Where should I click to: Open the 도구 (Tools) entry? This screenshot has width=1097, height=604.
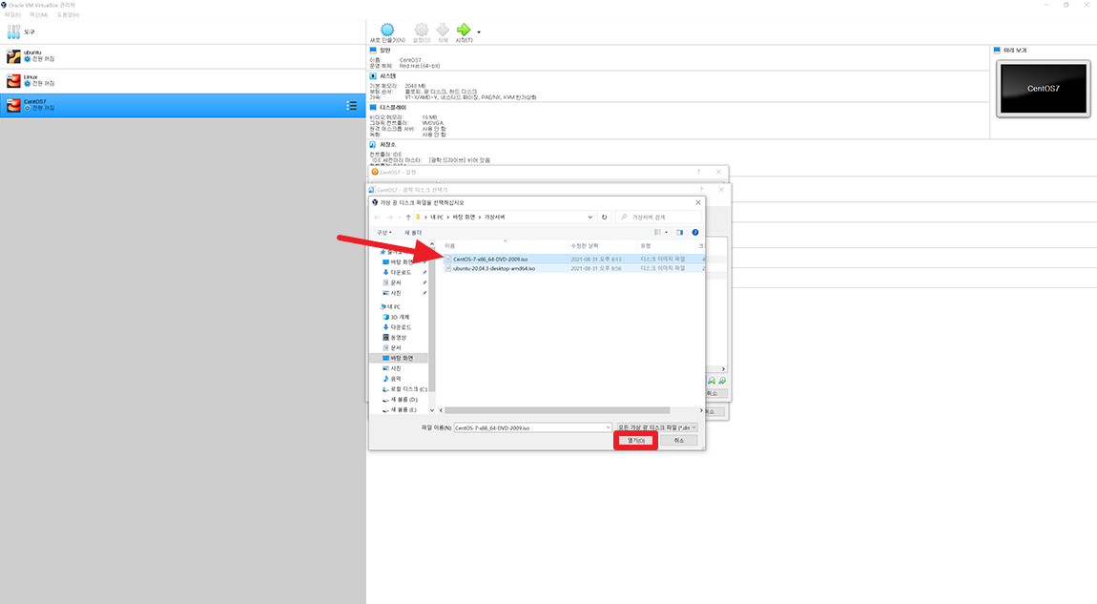[x=182, y=32]
